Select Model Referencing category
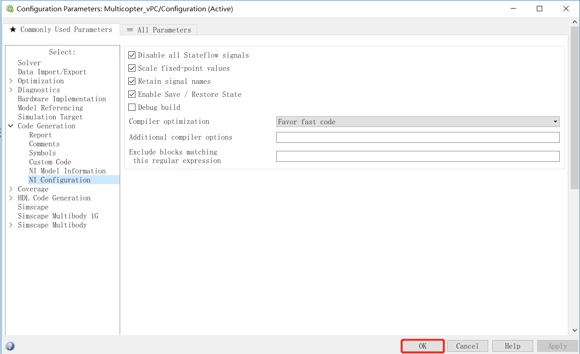The image size is (580, 354). point(50,108)
